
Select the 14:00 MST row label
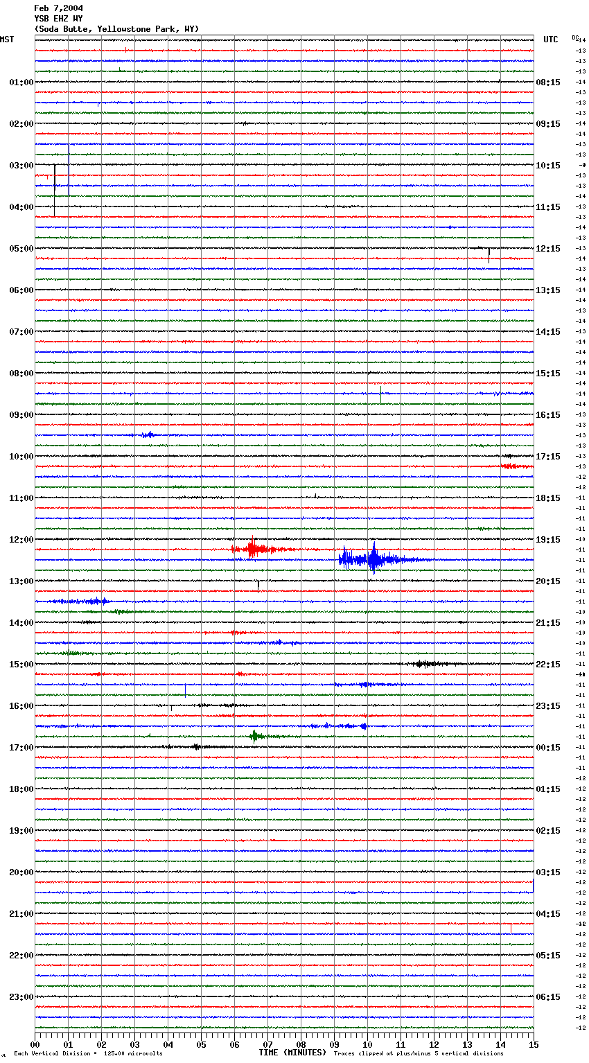tap(21, 623)
